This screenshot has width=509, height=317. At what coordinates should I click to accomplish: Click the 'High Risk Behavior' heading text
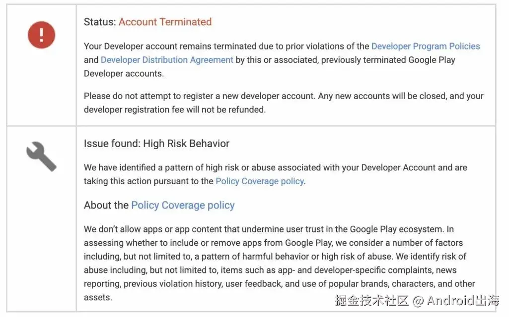(x=186, y=144)
